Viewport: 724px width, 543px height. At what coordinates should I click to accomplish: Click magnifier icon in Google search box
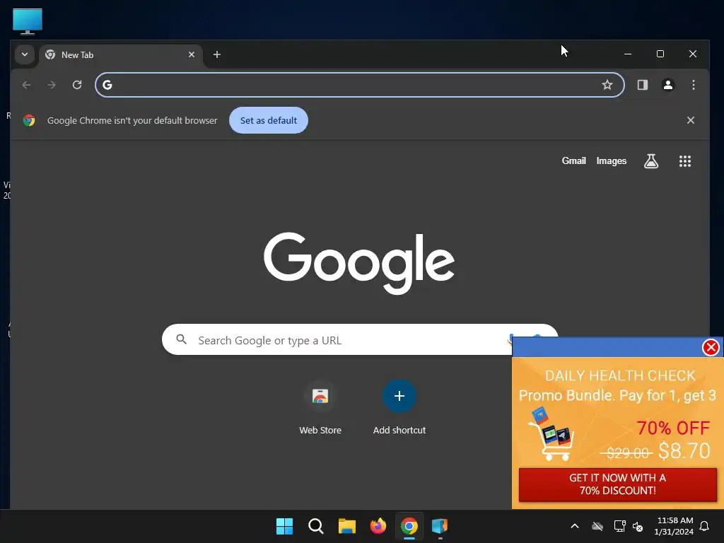[x=182, y=340]
